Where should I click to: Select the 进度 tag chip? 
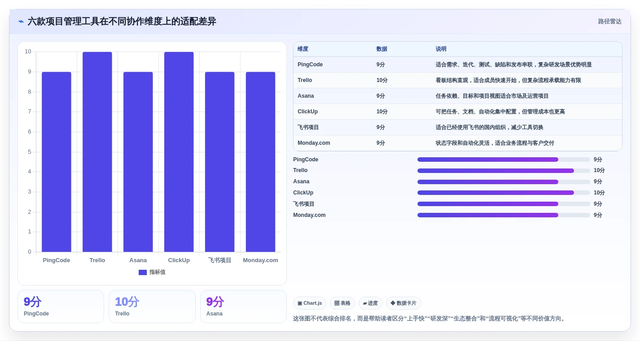[x=370, y=303]
